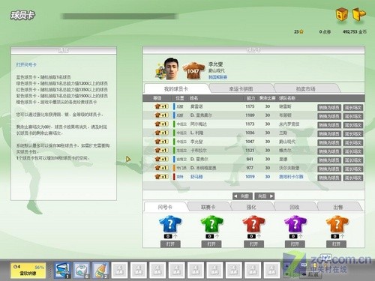Click 转换为球员 in the 1189 row
Viewport: 375px width, 281px height.
tap(329, 116)
